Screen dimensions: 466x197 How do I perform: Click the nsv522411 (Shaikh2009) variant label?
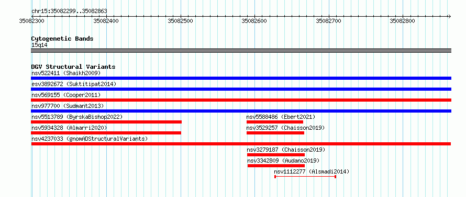coord(66,73)
